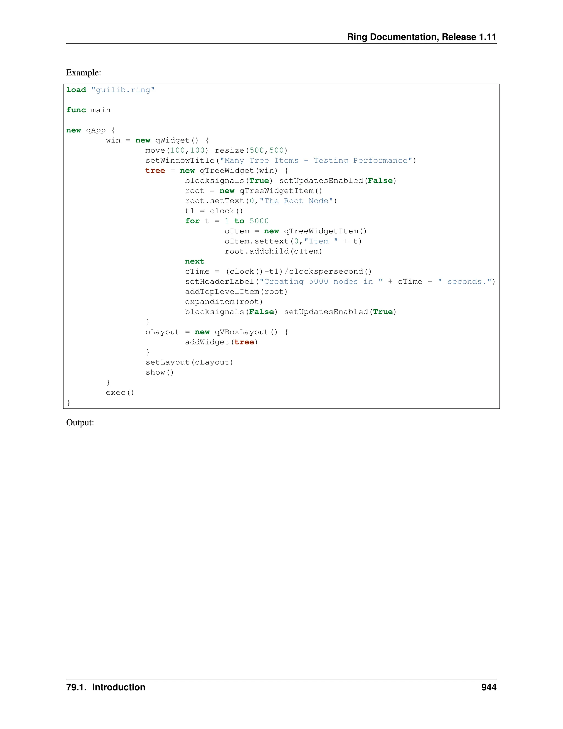This screenshot has height=729, width=563.
Task: Click the "for t = 1 to 5000" loop line
Action: tap(227, 221)
